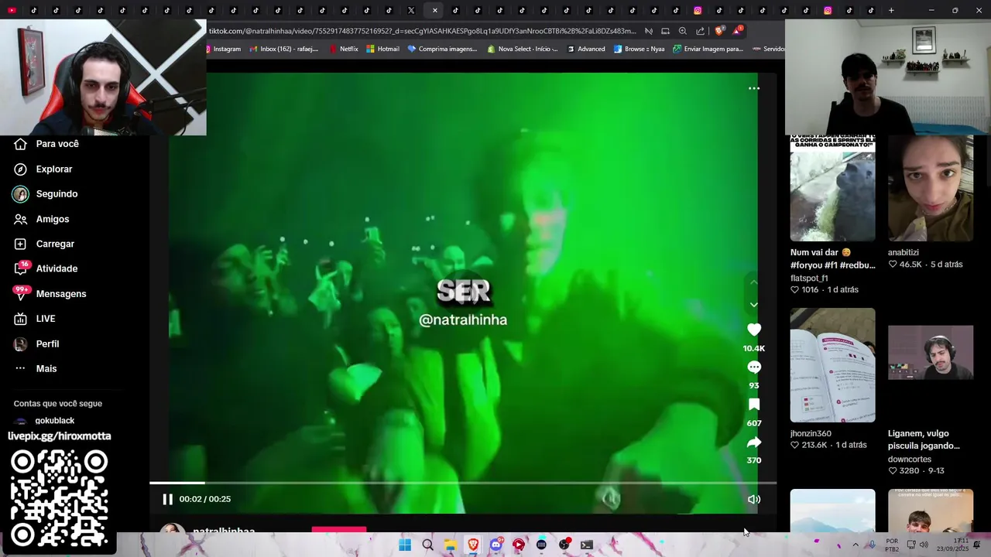Go to next video with down chevron
991x557 pixels.
tap(754, 305)
